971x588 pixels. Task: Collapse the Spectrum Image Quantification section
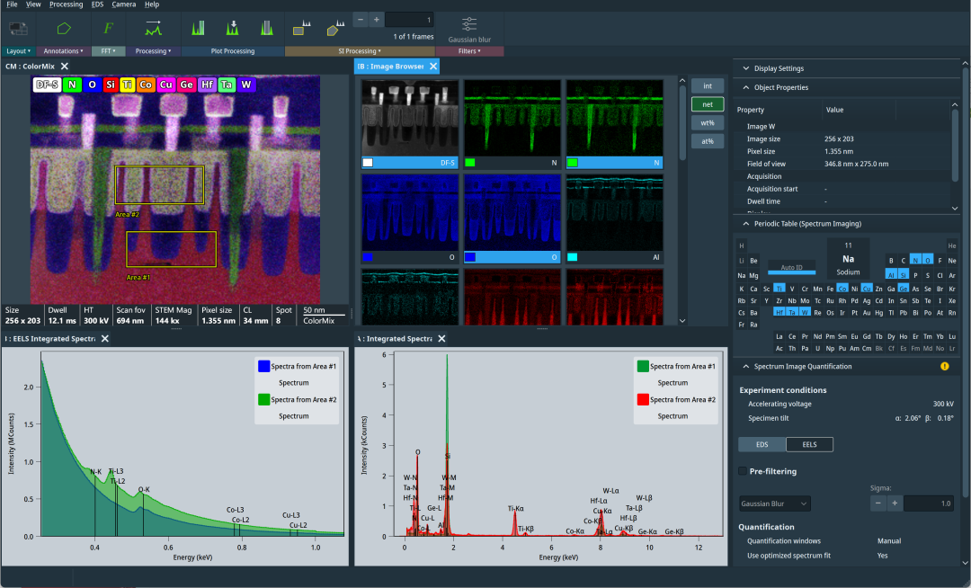coord(744,367)
